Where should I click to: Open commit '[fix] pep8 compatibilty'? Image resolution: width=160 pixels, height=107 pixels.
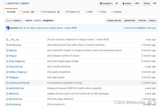click(59, 72)
